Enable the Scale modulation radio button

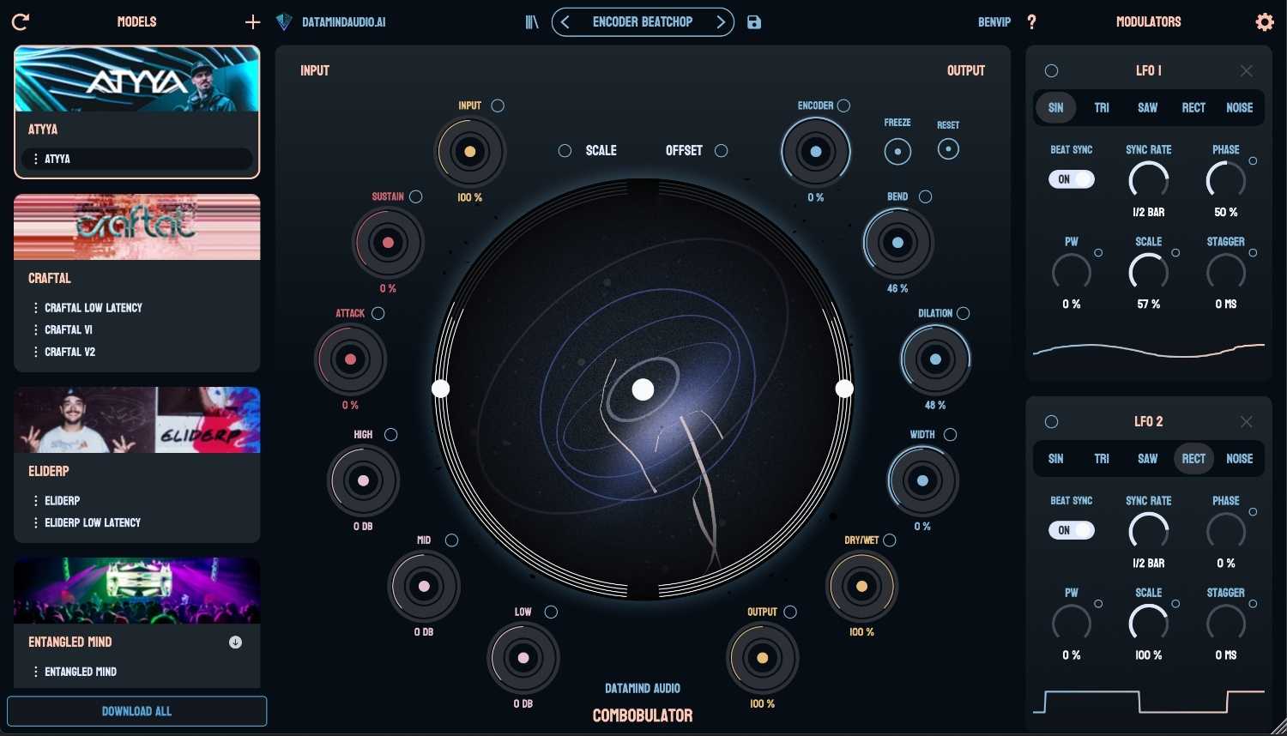click(x=565, y=151)
